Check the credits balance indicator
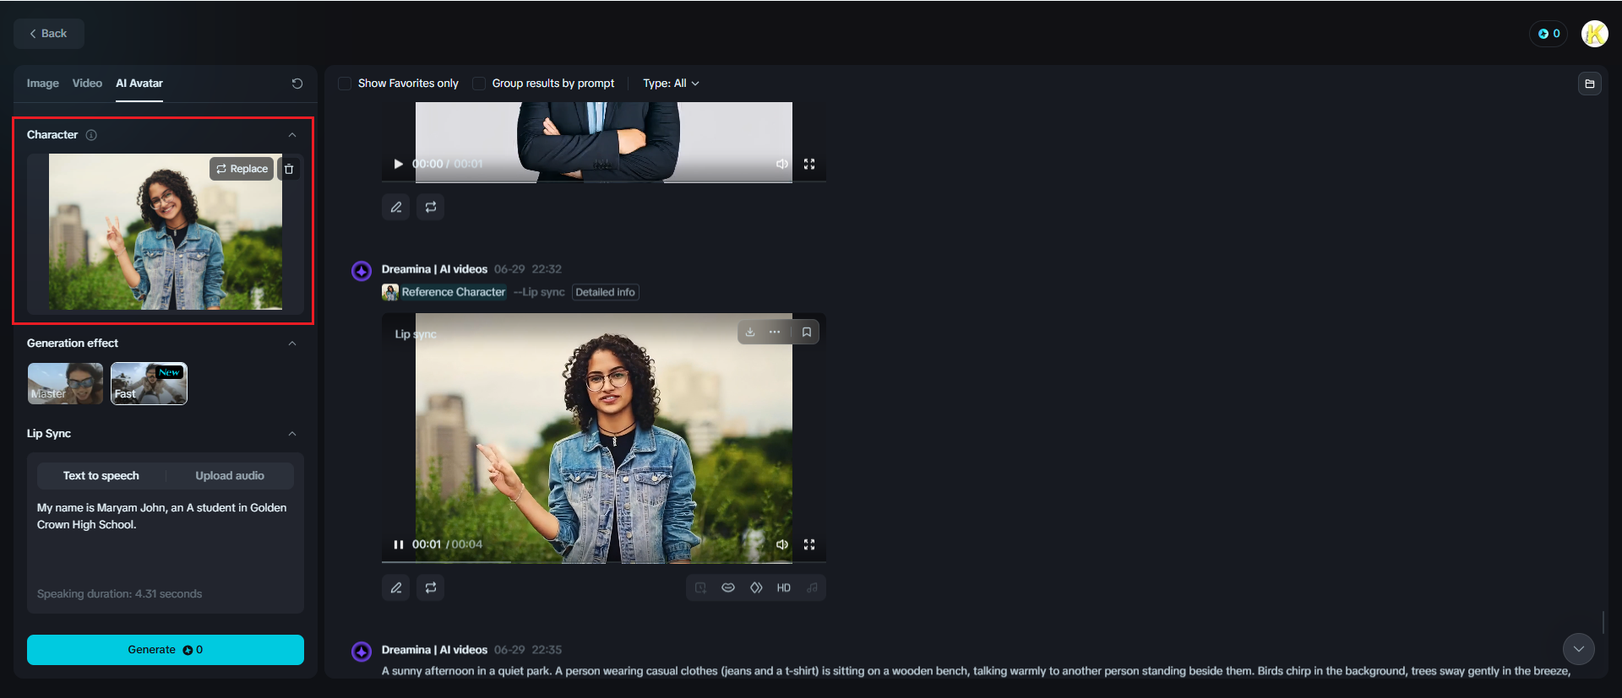 [x=1549, y=34]
